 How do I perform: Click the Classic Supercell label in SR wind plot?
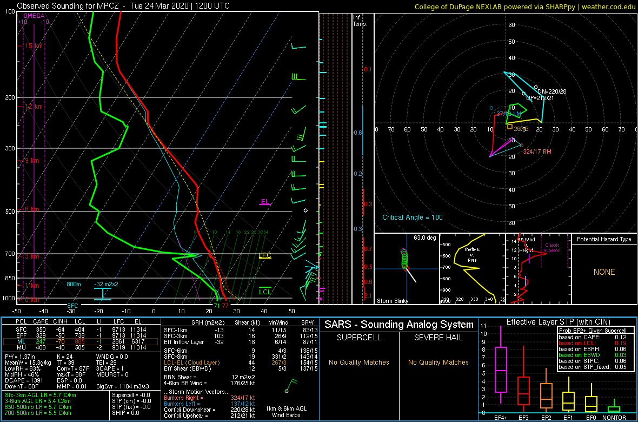[553, 248]
